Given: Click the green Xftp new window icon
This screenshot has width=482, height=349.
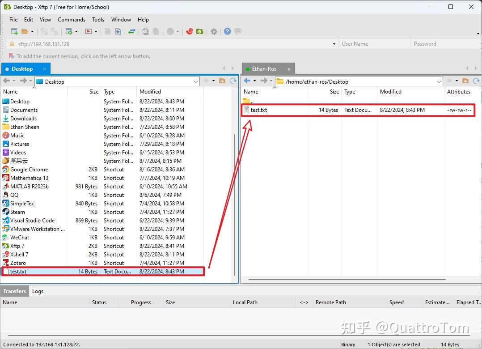Looking at the screenshot, I should click(200, 31).
